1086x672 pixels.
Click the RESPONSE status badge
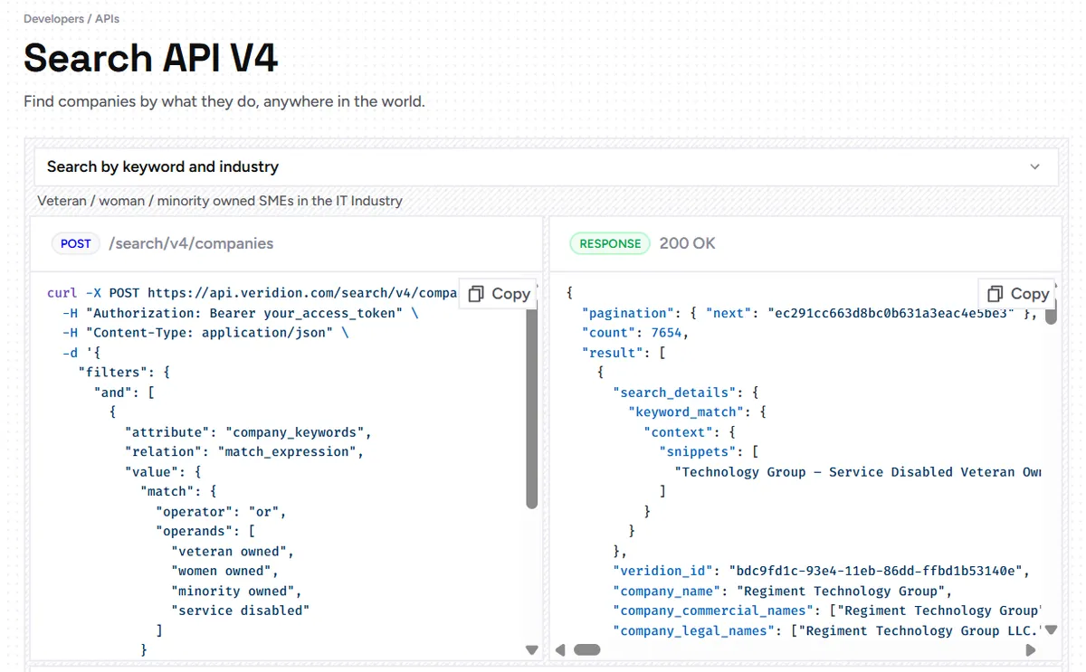pyautogui.click(x=610, y=243)
